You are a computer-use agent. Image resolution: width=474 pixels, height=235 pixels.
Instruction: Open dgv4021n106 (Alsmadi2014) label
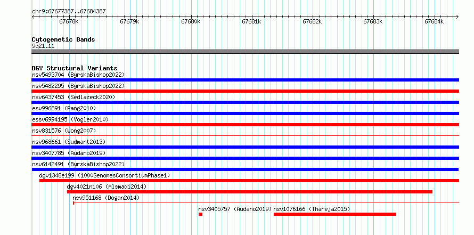[x=107, y=187]
